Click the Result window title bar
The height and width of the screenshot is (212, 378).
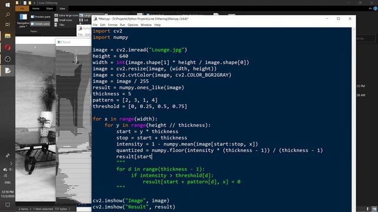[x=73, y=42]
